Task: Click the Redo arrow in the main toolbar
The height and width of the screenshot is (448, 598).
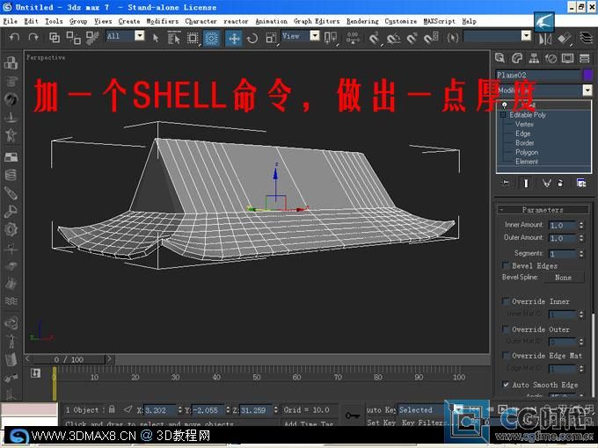Action: [x=33, y=37]
